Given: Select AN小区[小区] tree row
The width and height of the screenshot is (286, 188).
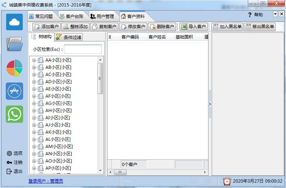Looking at the screenshot, I should coord(58,154).
